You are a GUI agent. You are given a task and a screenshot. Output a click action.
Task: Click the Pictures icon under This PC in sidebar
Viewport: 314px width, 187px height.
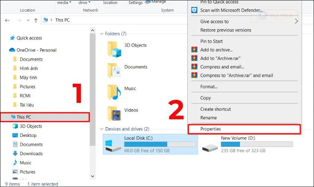coord(15,172)
